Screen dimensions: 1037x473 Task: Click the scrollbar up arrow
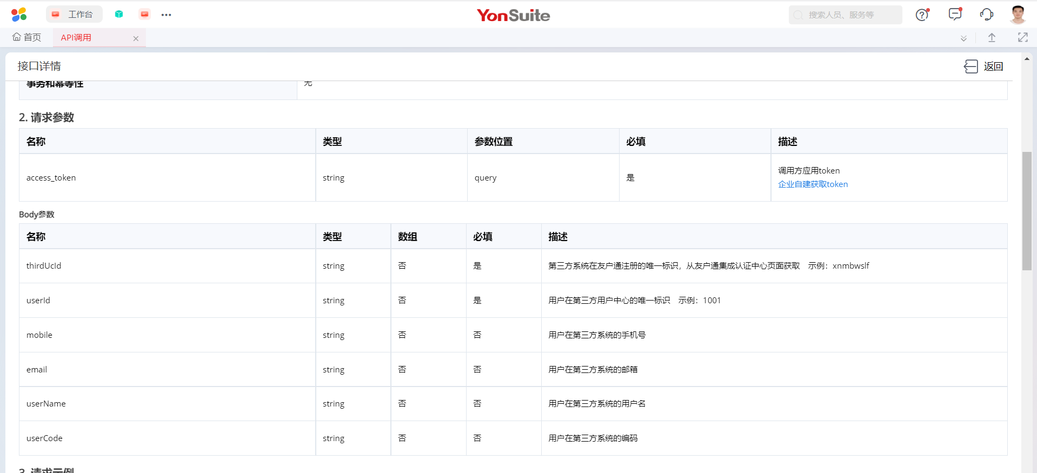(1027, 58)
